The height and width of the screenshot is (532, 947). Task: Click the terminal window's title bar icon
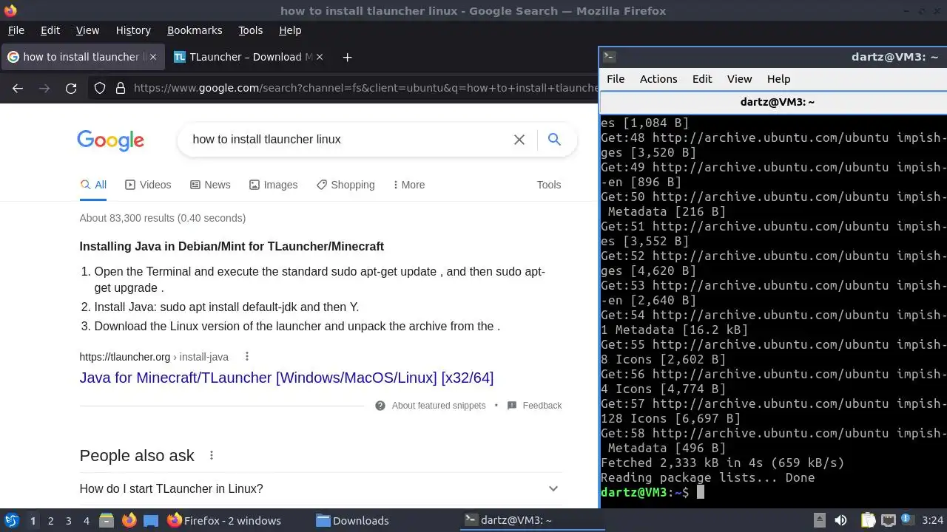(x=609, y=56)
